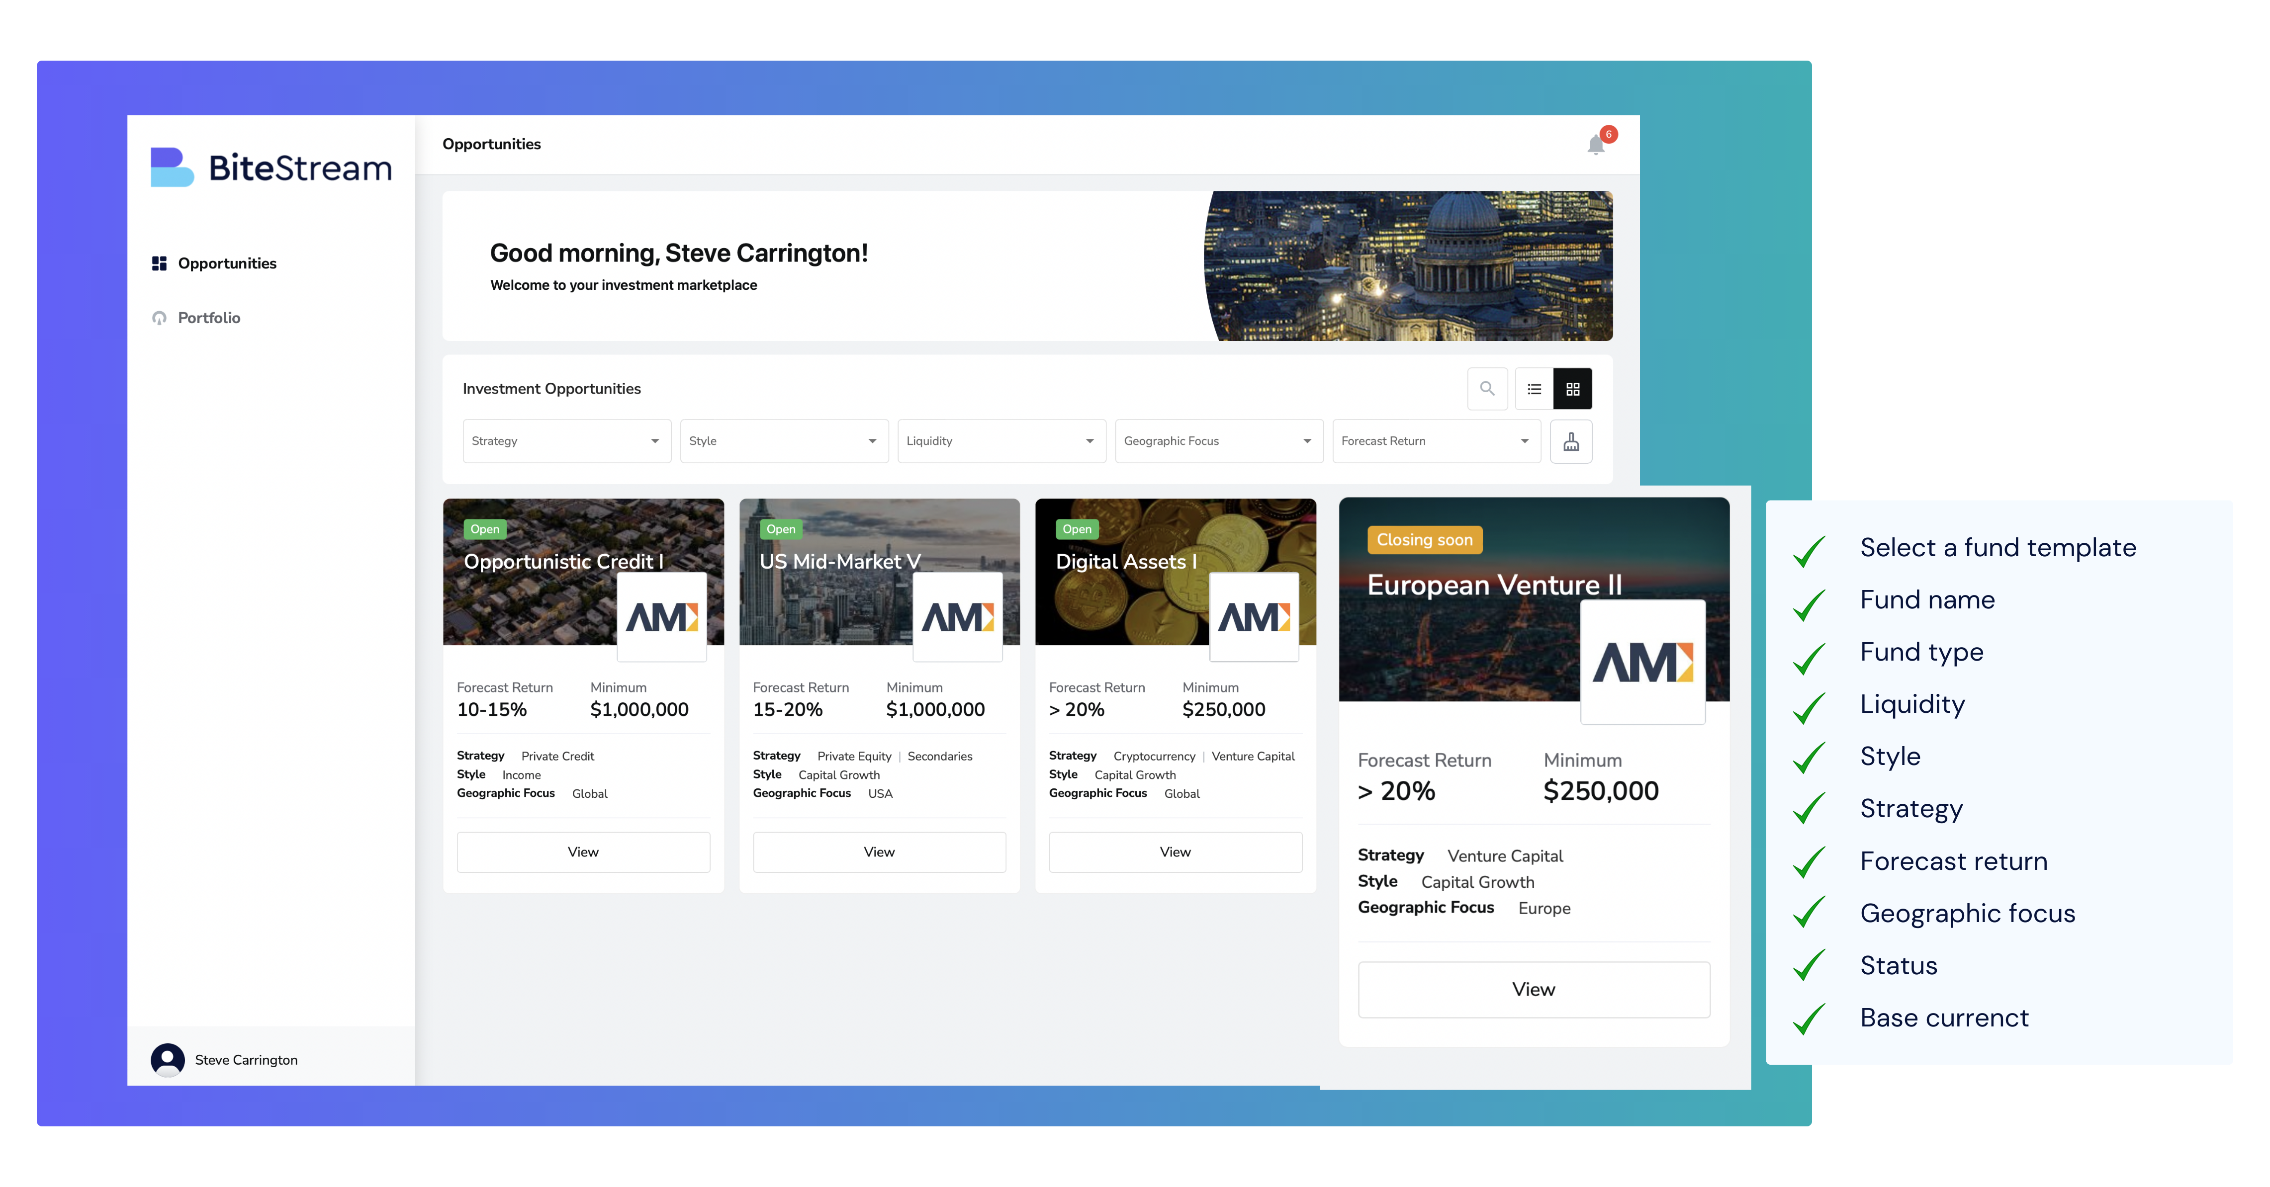Screen dimensions: 2270x1187
Task: Open search in Investment Opportunities
Action: [1487, 388]
